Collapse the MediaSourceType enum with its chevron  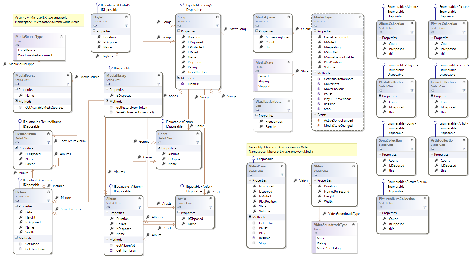(x=61, y=36)
